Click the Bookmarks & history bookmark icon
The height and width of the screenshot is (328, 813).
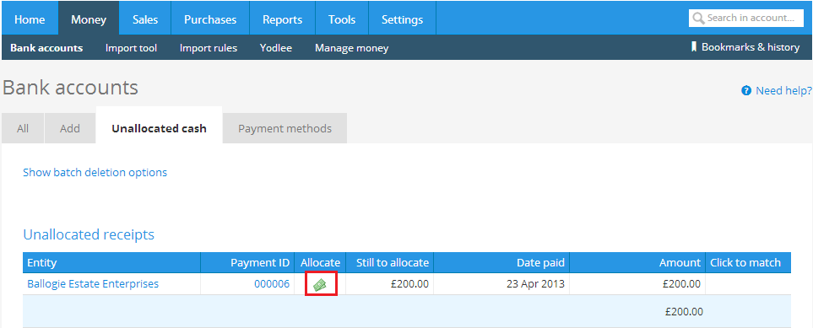(x=694, y=47)
